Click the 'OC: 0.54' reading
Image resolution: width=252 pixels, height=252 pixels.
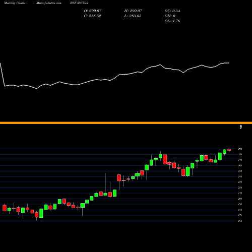point(172,11)
